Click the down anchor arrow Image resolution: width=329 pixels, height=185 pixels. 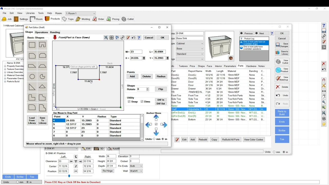156,133
